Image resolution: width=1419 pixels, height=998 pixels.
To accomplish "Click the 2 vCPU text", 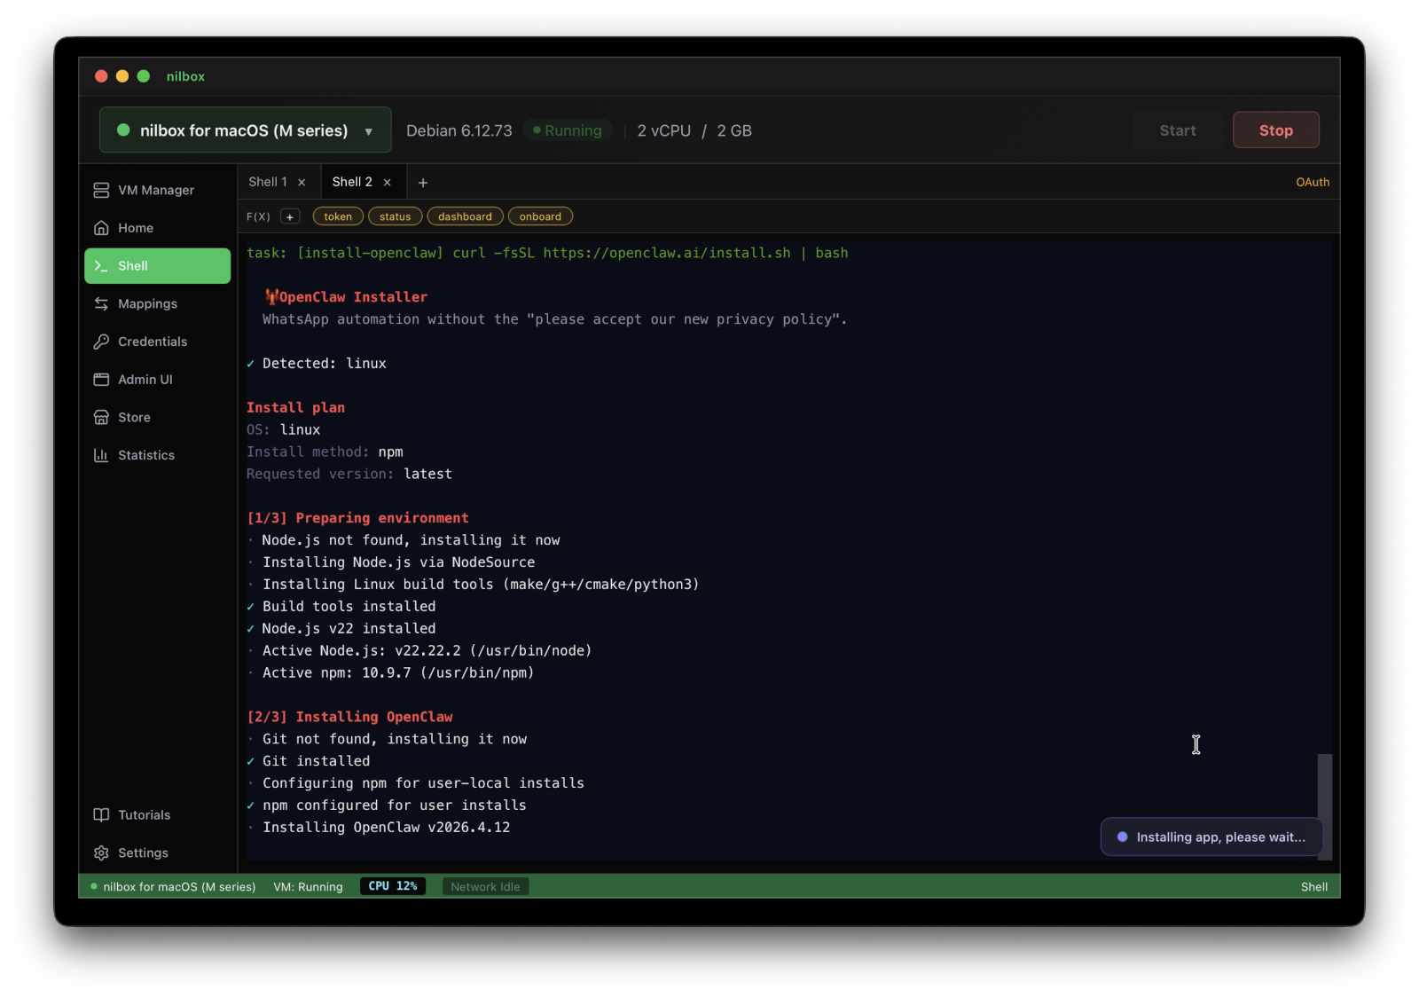I will pyautogui.click(x=663, y=130).
